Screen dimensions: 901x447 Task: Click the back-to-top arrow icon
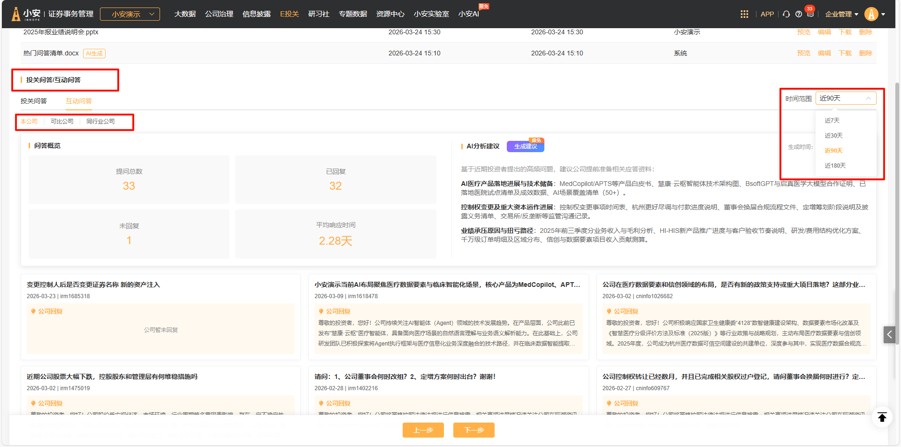882,417
